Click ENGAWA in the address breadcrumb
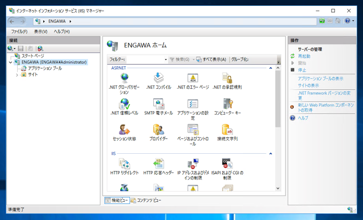The width and height of the screenshot is (363, 220). [57, 21]
